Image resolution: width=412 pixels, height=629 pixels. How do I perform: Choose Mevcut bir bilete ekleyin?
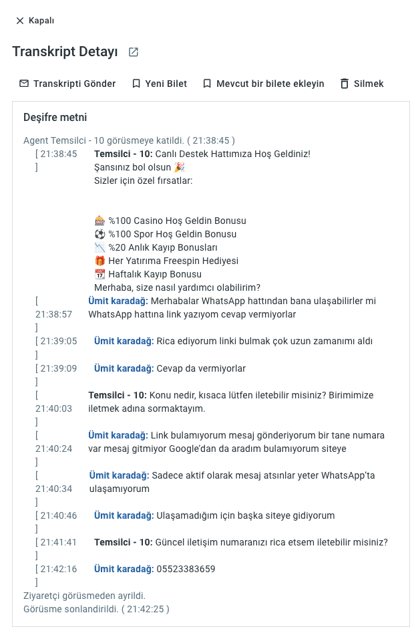pyautogui.click(x=270, y=84)
